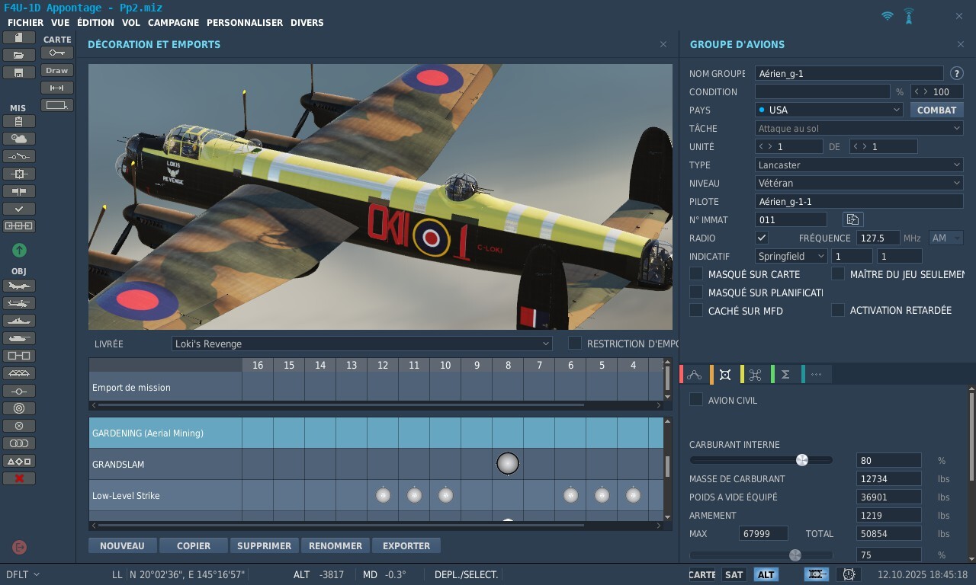Click the green fly mission arrow icon
The height and width of the screenshot is (585, 976).
click(19, 250)
